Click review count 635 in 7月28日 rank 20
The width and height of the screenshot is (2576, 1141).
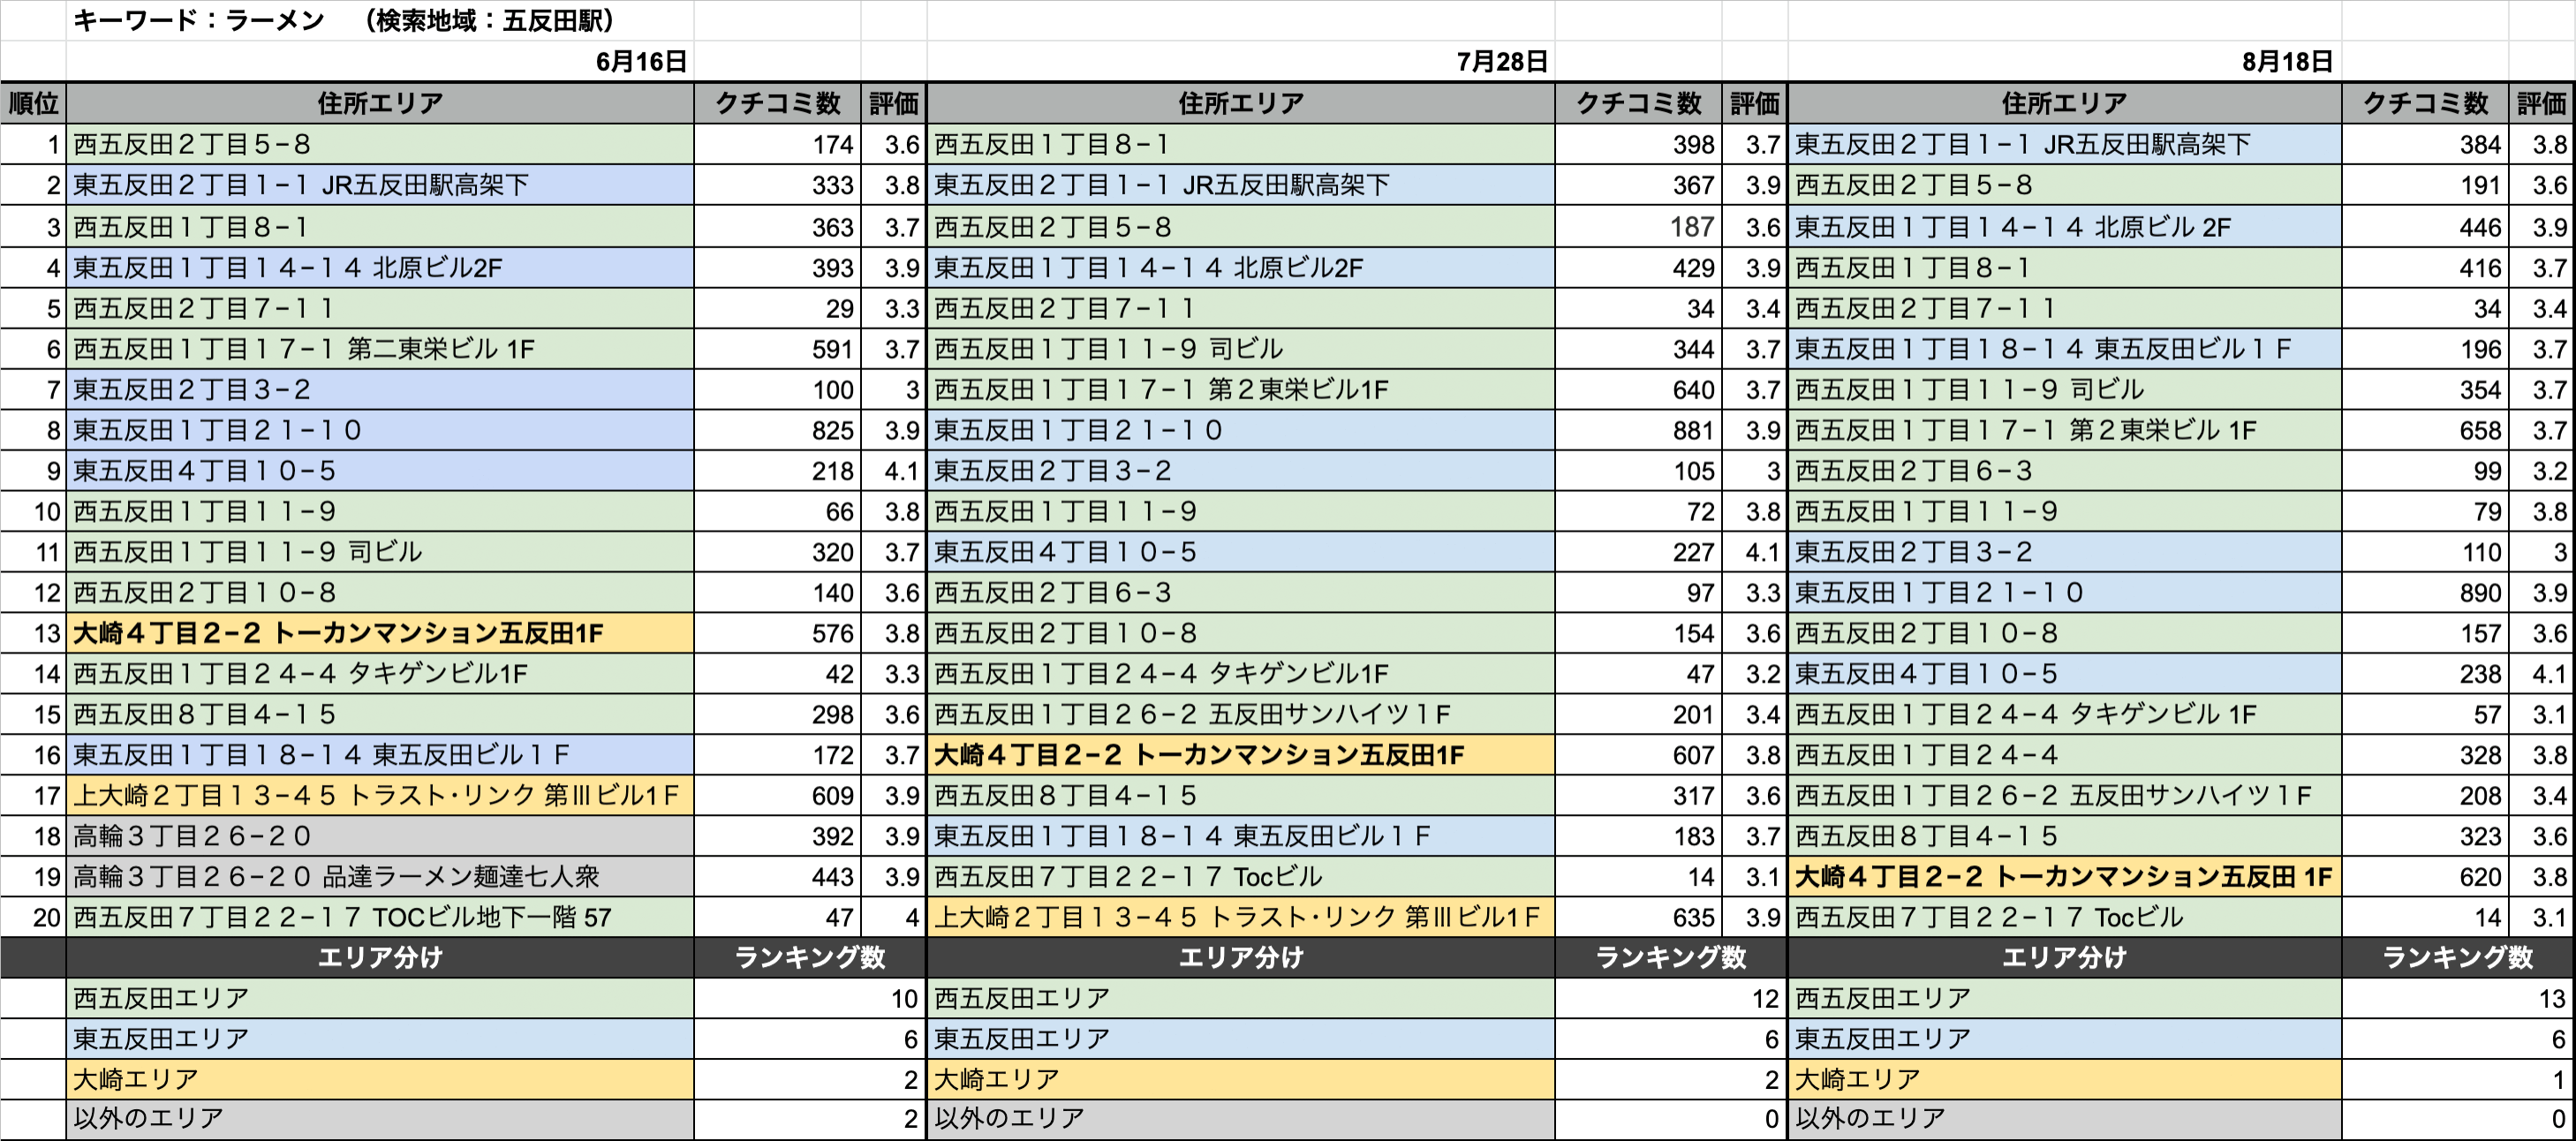pyautogui.click(x=1638, y=918)
